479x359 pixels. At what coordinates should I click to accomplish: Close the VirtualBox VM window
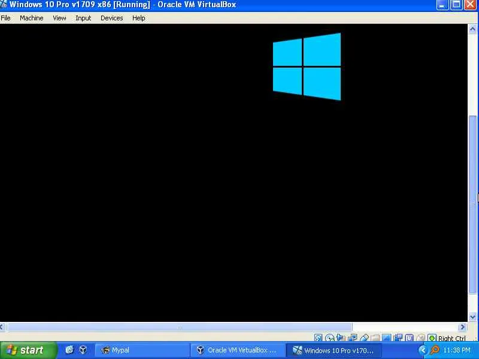tap(471, 5)
